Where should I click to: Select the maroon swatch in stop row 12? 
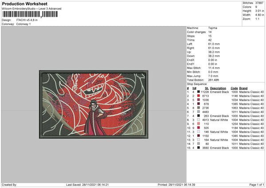tap(199, 136)
